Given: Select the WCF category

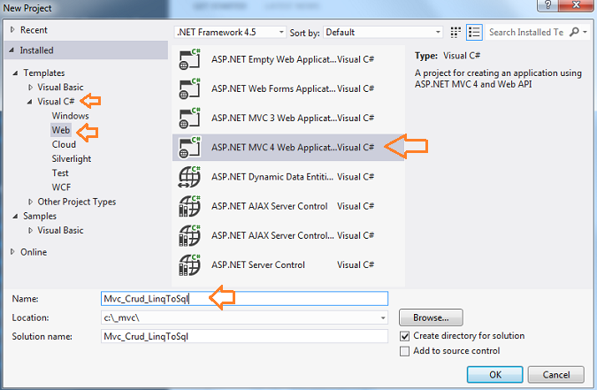Looking at the screenshot, I should coord(61,187).
